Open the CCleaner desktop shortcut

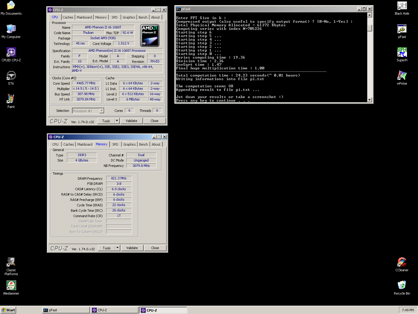coord(402,265)
